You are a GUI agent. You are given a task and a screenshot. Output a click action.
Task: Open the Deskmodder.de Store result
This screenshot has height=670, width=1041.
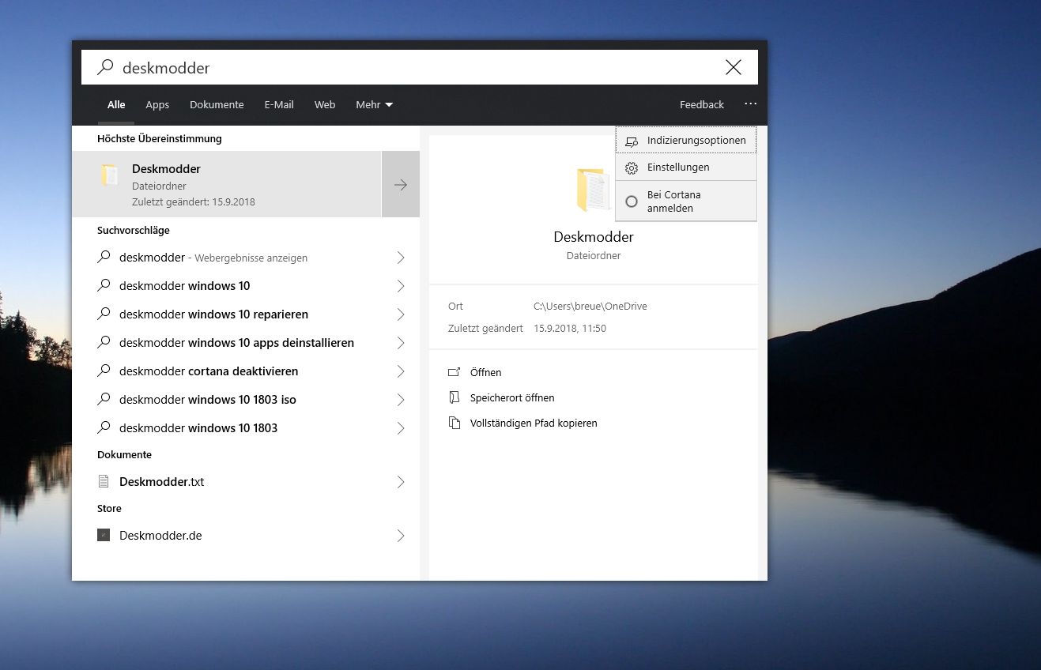coord(246,536)
